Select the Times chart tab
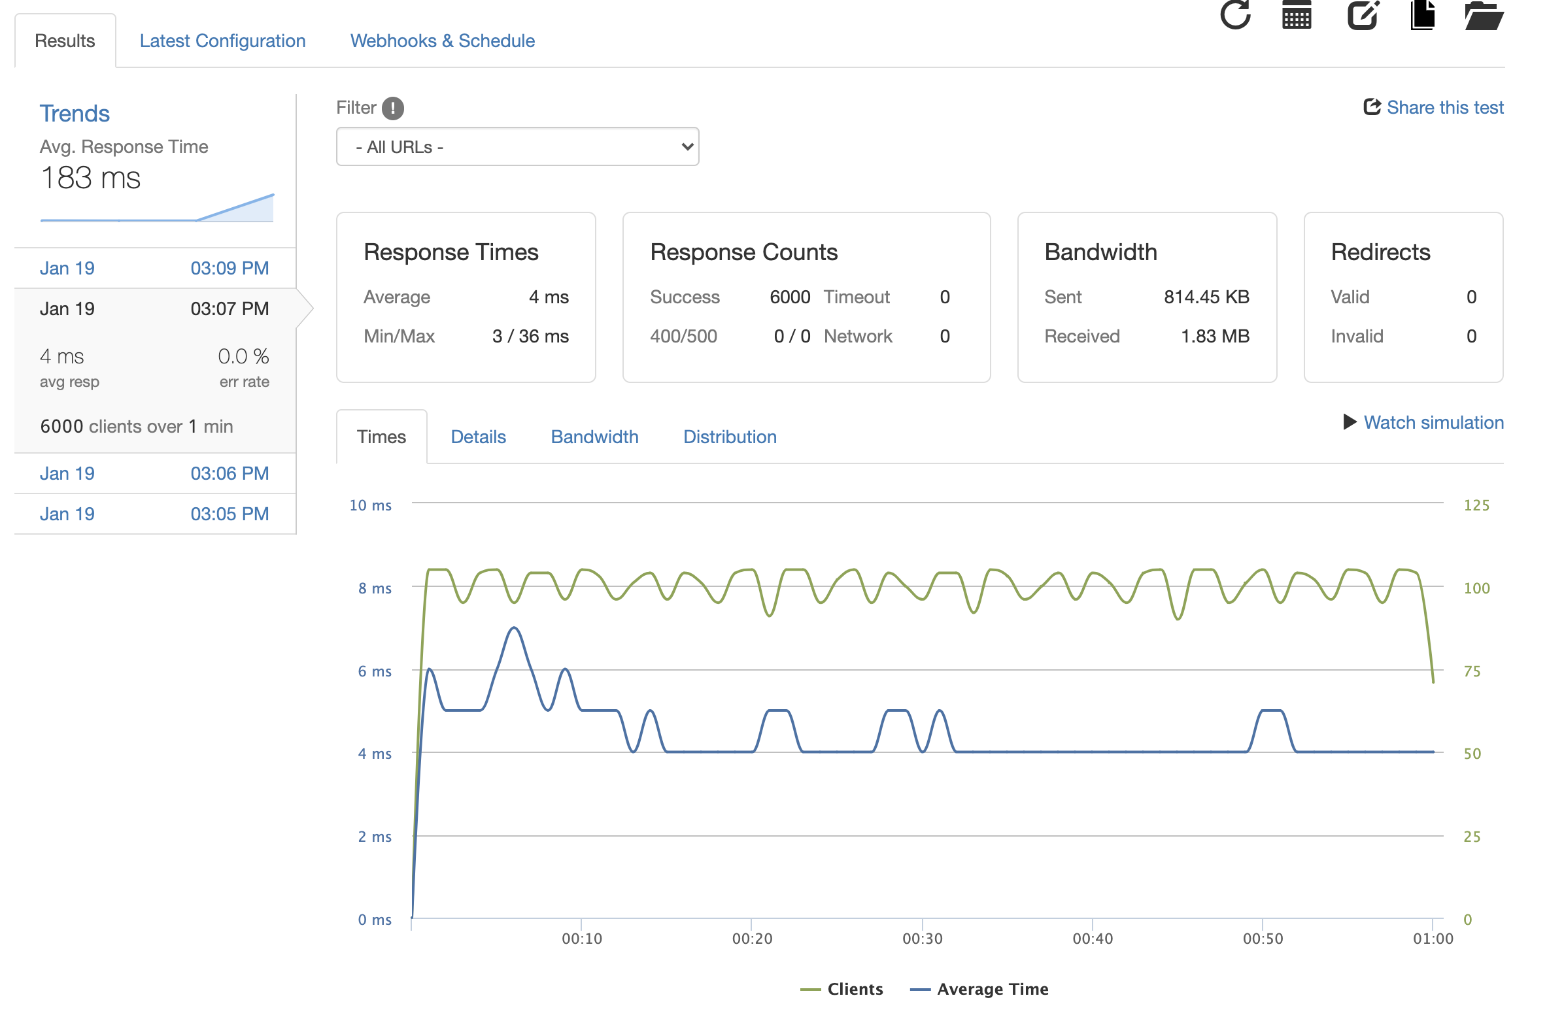 point(381,437)
